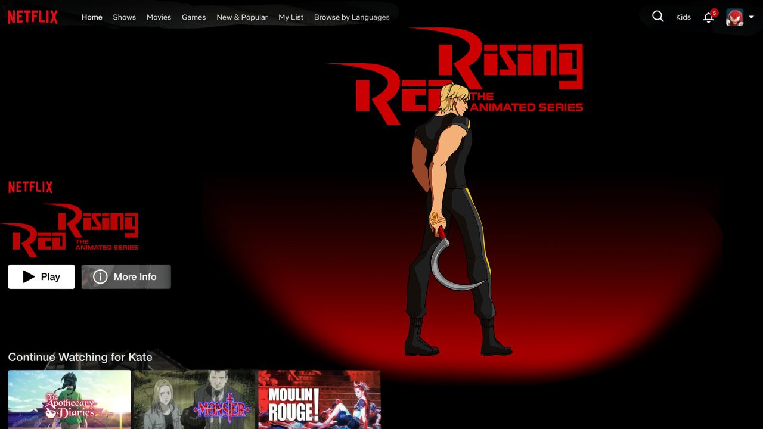Screen dimensions: 763x429
Task: Open My List page
Action: [x=291, y=17]
